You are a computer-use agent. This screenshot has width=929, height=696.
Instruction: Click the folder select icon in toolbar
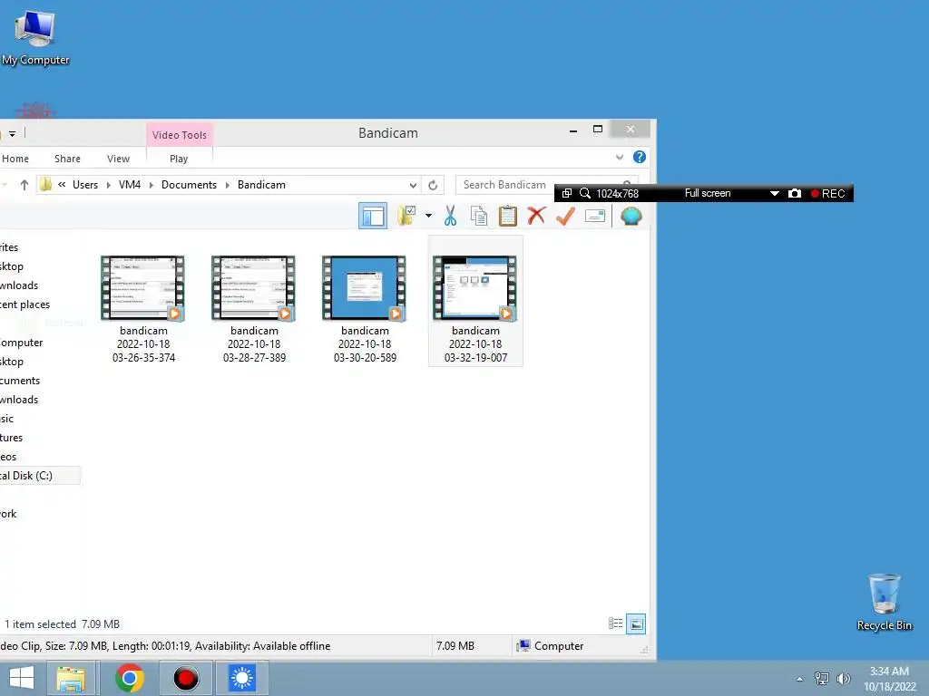point(406,216)
